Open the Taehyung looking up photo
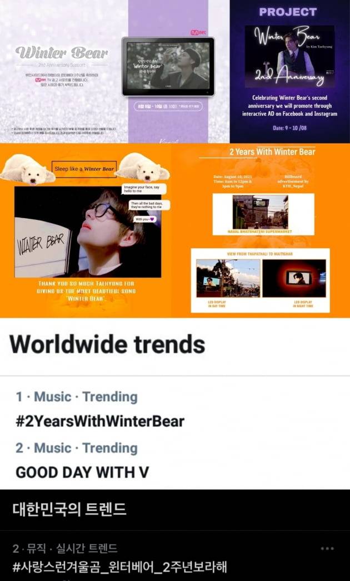Image resolution: width=350 pixels, height=581 pixels. pos(88,232)
